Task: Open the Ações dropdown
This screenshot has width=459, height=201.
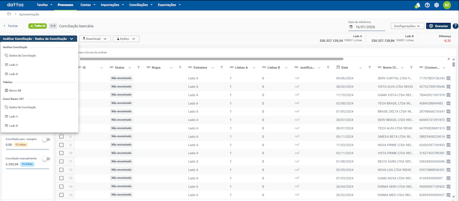Action: pos(126,39)
